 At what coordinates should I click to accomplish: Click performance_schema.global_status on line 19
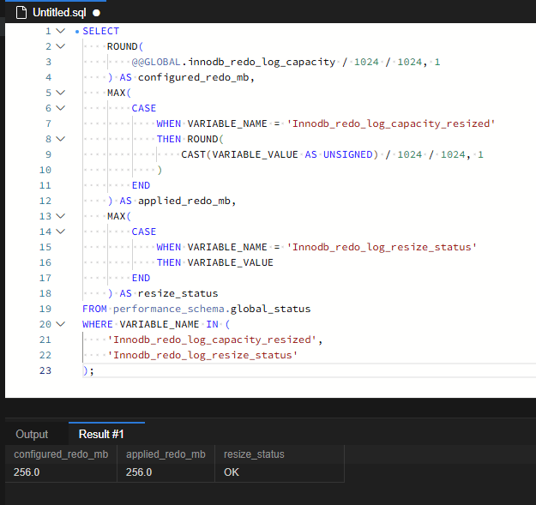(x=212, y=309)
